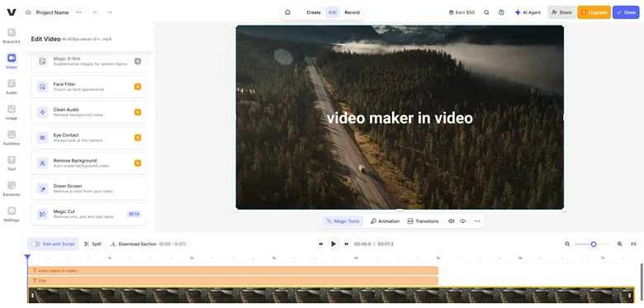This screenshot has height=308, width=644.
Task: Click the Edit Video file name label
Action: click(86, 39)
